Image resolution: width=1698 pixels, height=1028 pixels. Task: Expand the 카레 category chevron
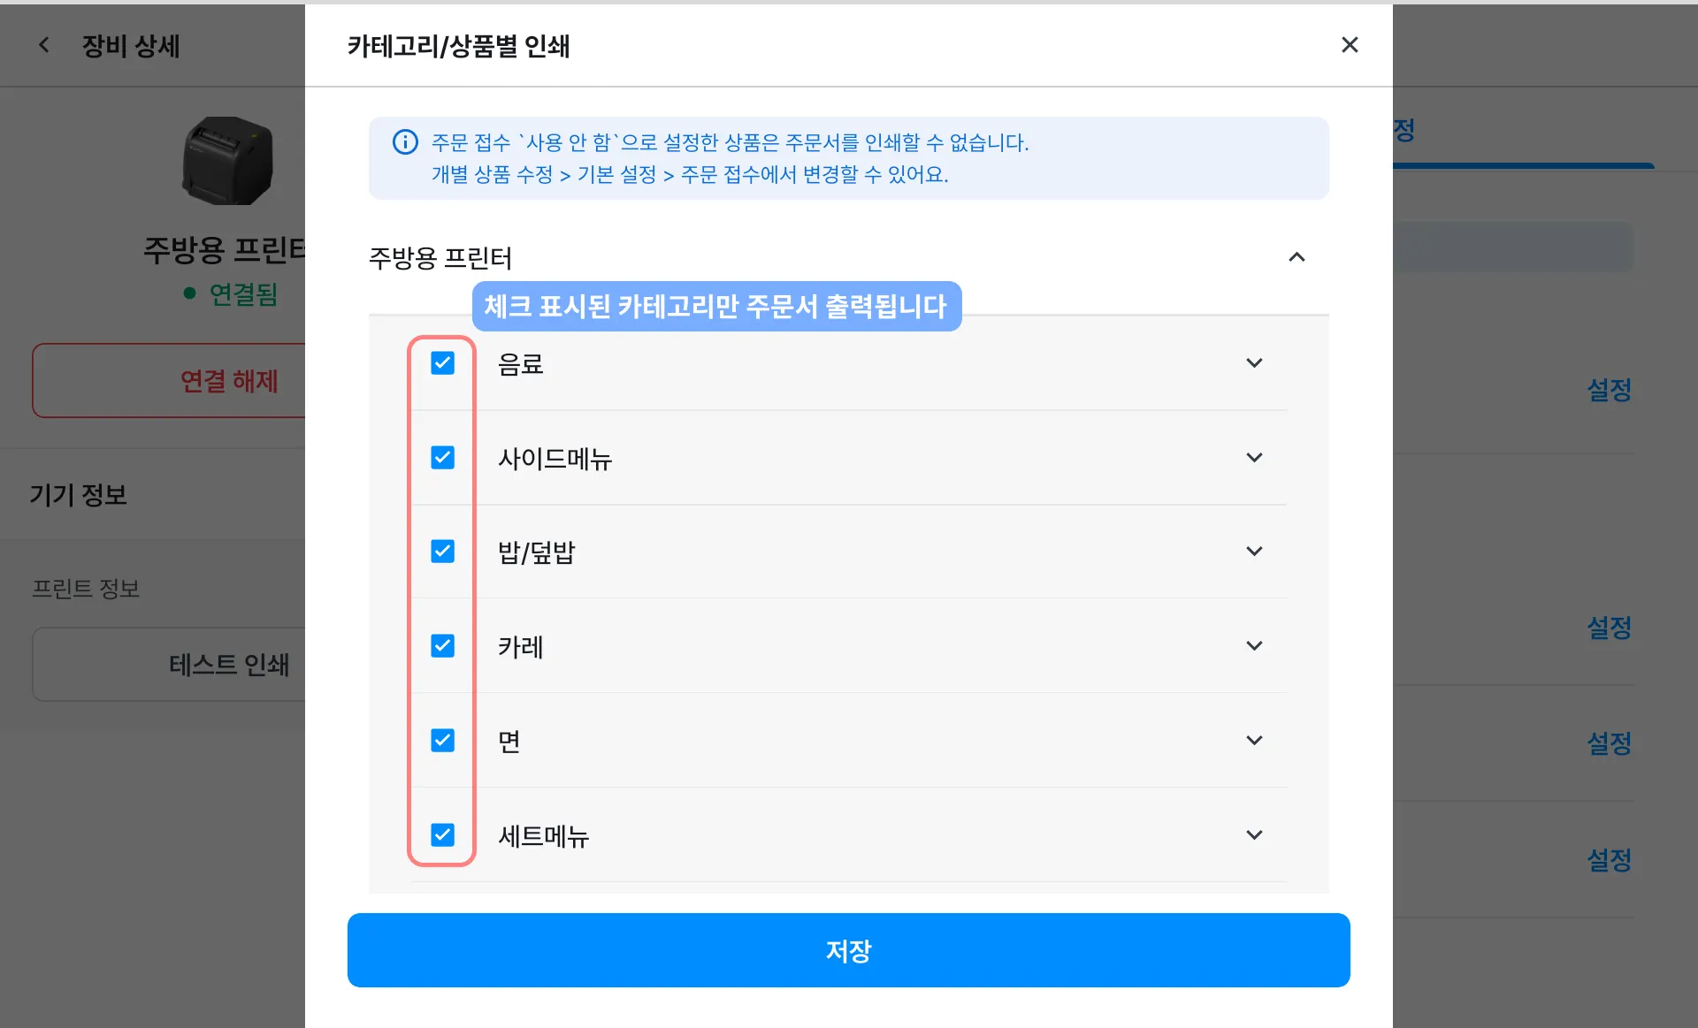[1253, 646]
